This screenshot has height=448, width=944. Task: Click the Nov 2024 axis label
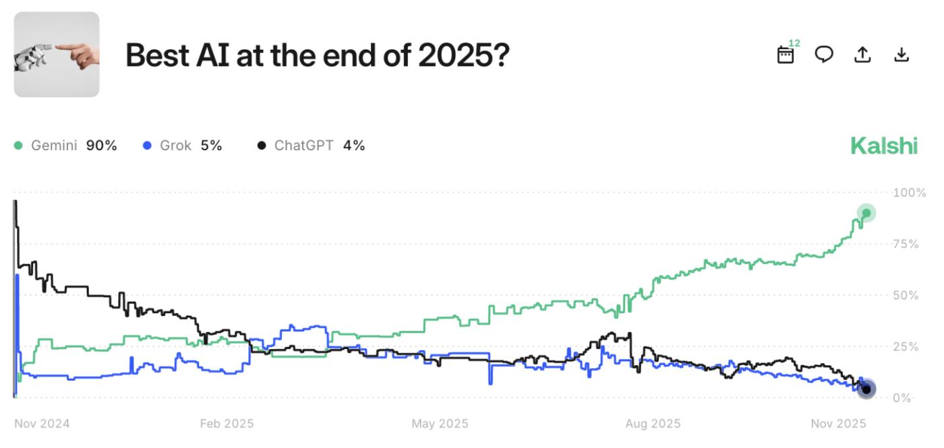point(42,424)
